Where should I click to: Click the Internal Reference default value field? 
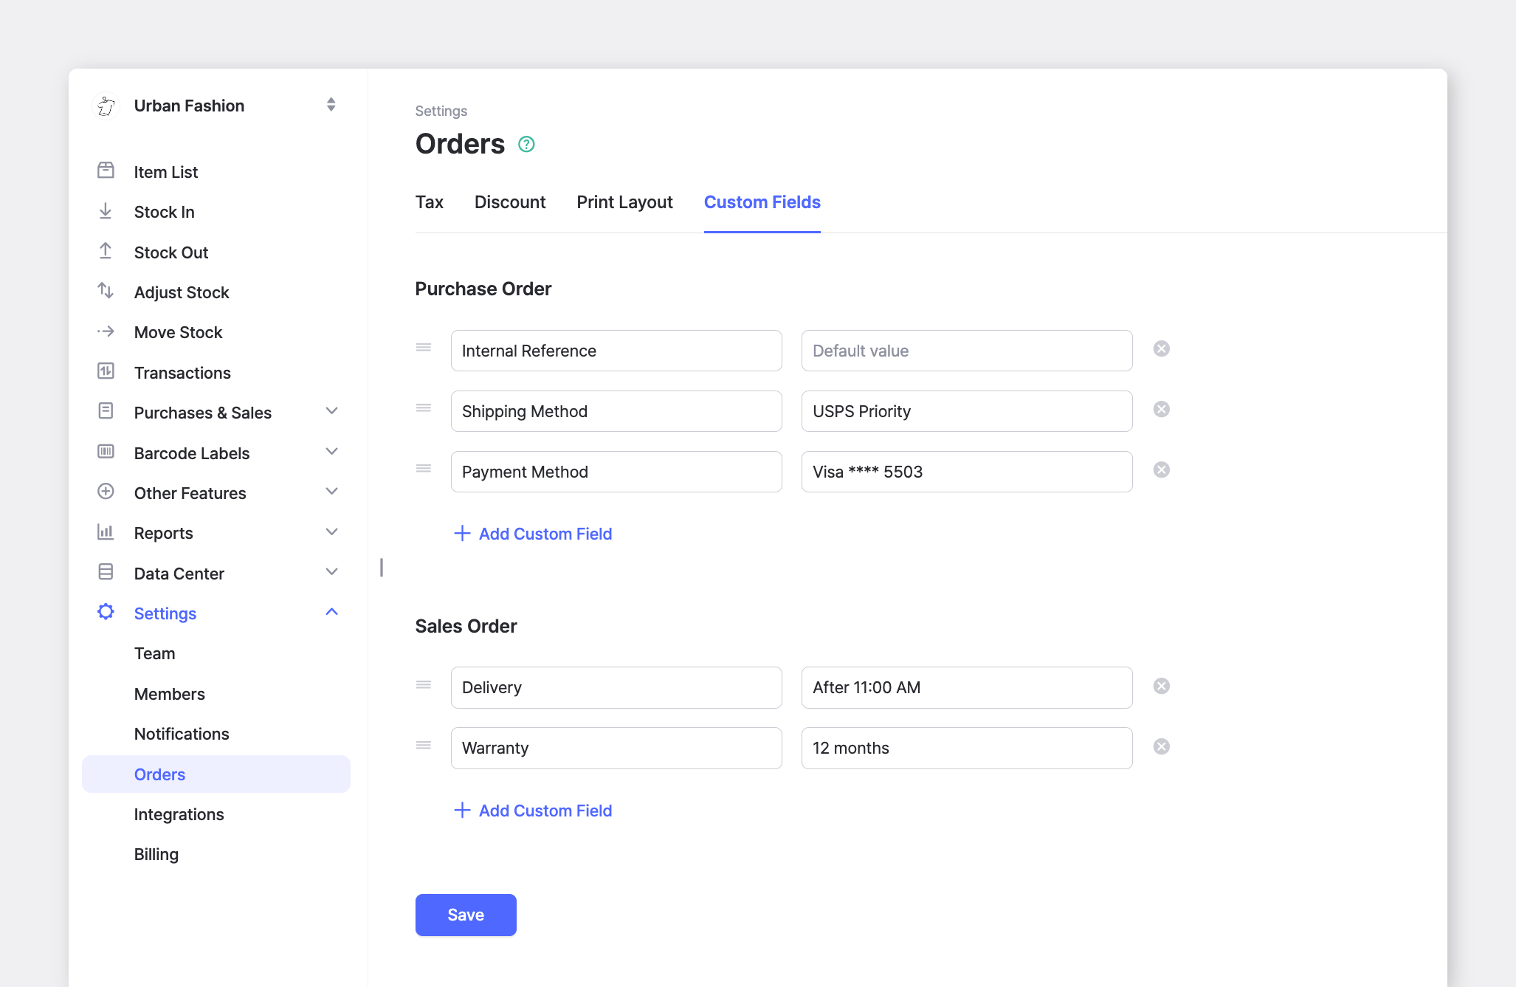(967, 351)
